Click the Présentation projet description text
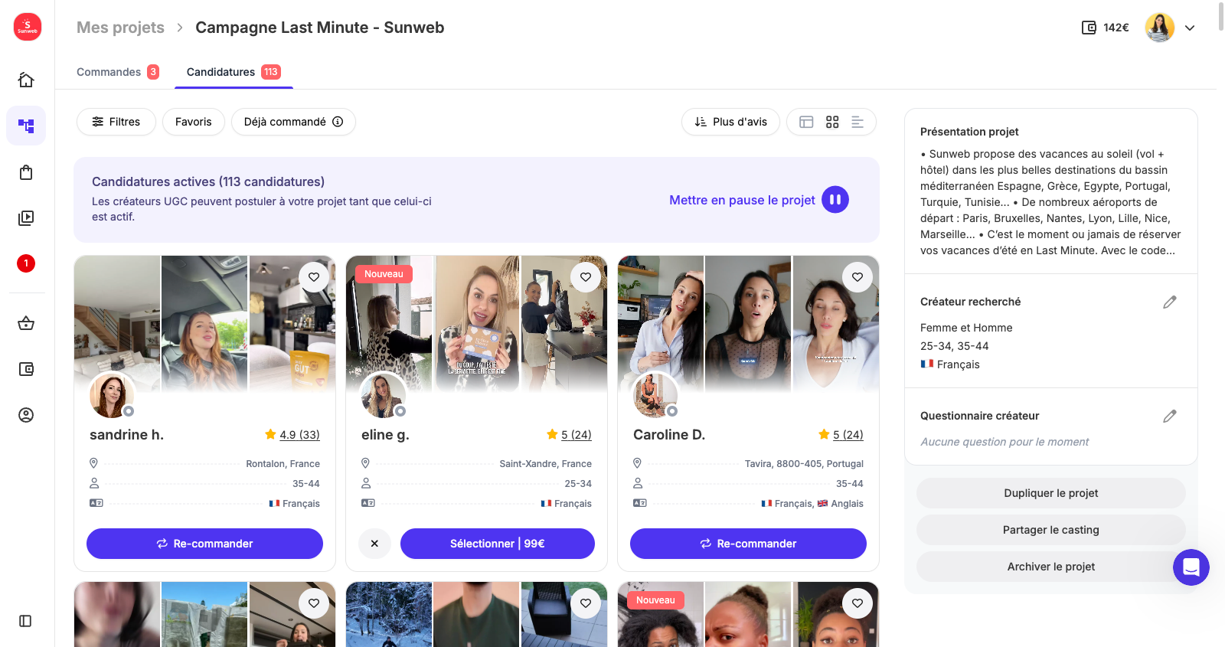This screenshot has width=1225, height=647. coord(1050,202)
